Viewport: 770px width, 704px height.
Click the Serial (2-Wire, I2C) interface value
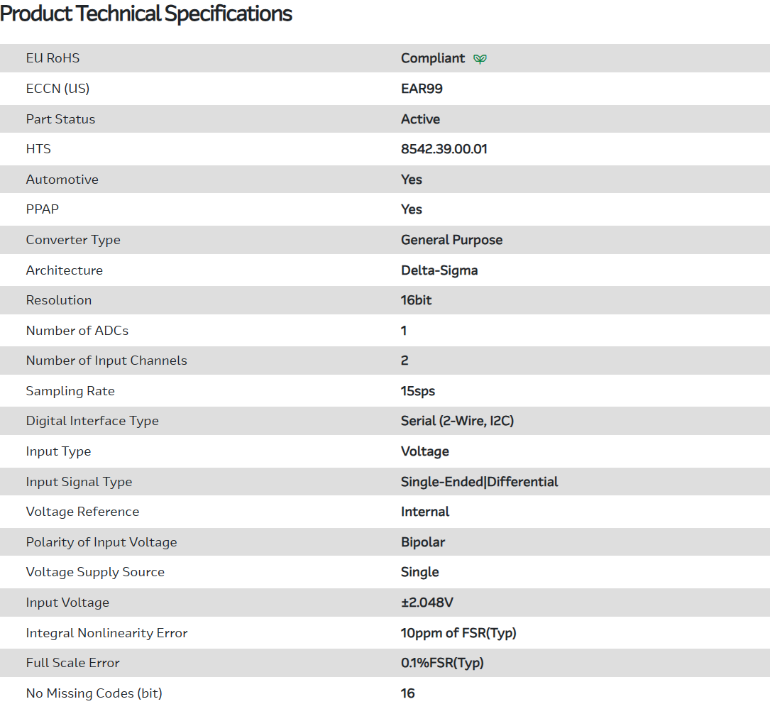[x=457, y=421]
